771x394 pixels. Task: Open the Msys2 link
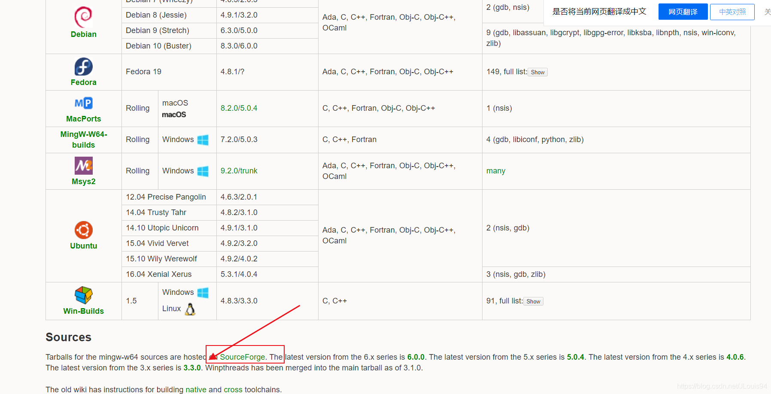coord(83,182)
